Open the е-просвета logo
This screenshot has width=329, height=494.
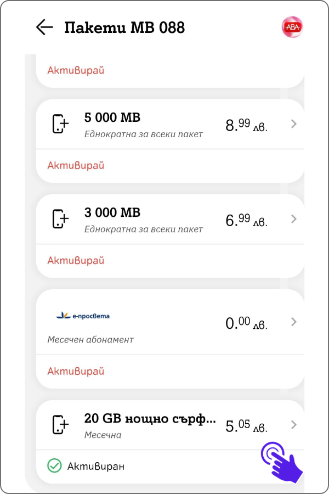click(83, 316)
